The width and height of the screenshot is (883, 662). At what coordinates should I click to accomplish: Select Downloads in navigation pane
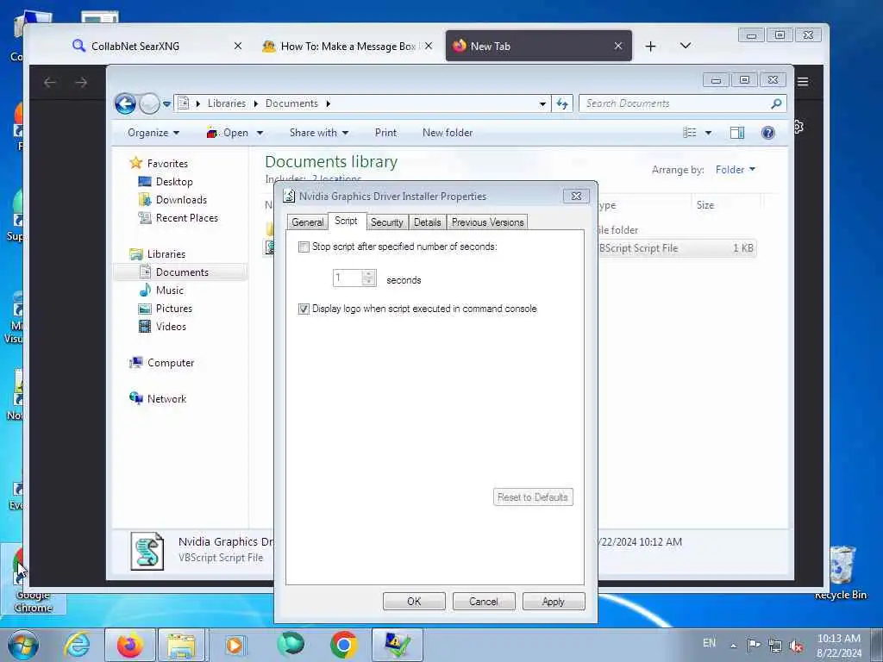click(x=181, y=200)
